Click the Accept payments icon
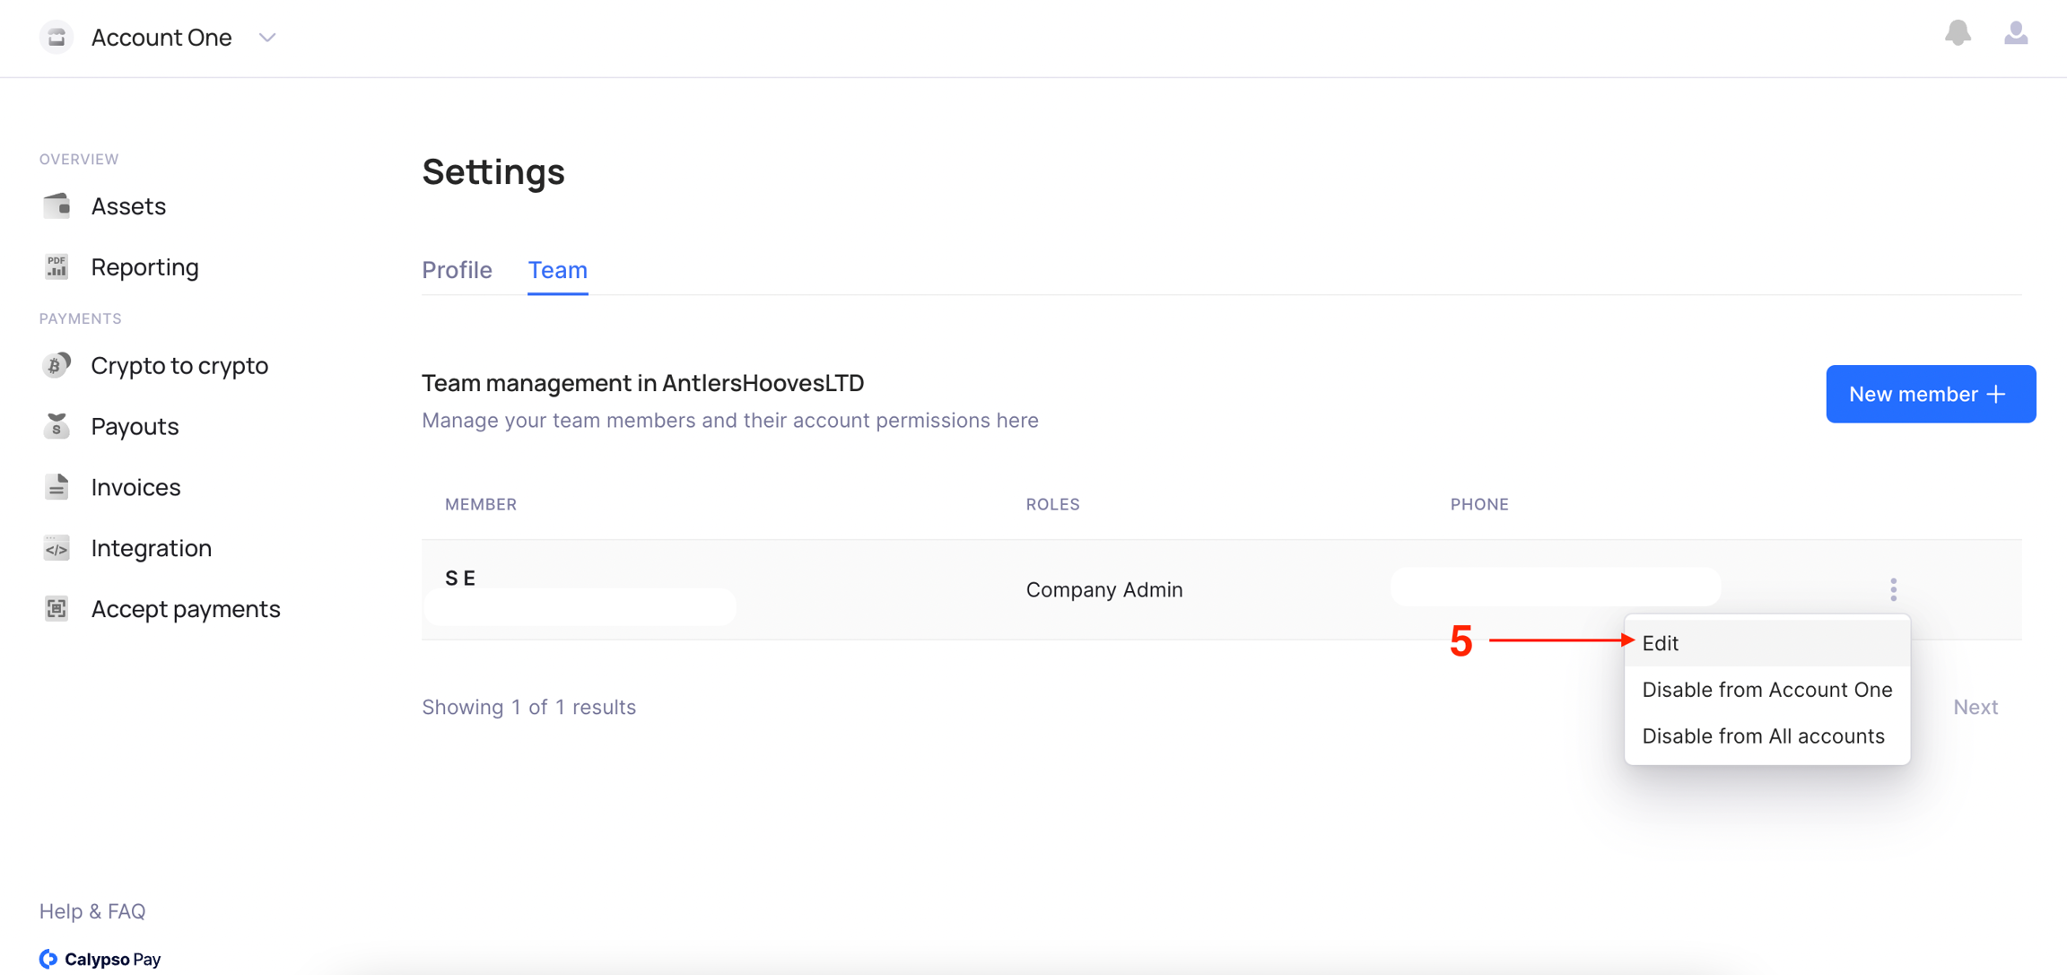Screen dimensions: 2067x975 point(57,609)
